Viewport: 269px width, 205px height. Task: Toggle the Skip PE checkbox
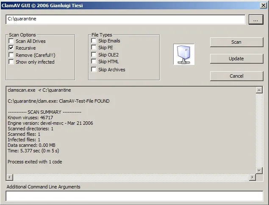[x=94, y=48]
